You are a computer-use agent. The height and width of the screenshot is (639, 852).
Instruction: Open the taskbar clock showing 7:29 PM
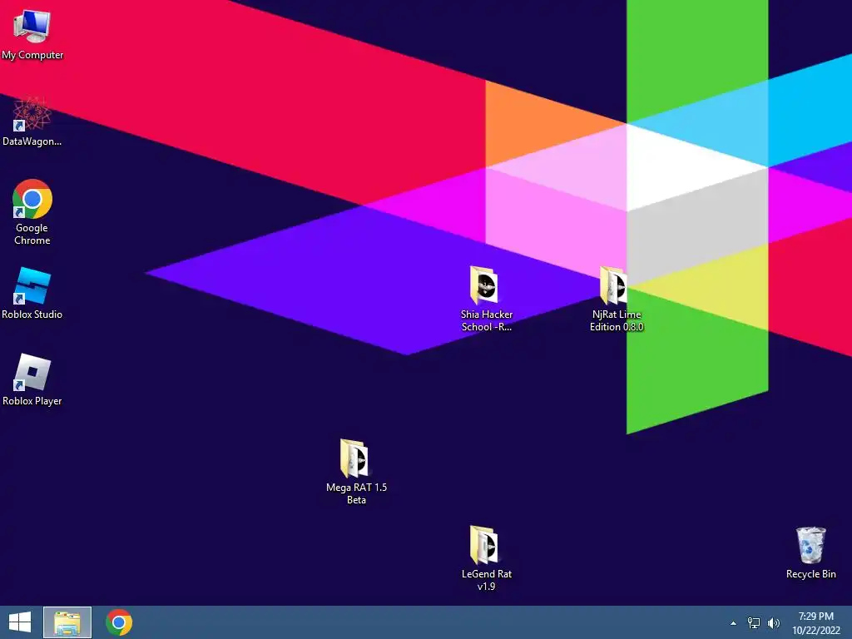[816, 623]
